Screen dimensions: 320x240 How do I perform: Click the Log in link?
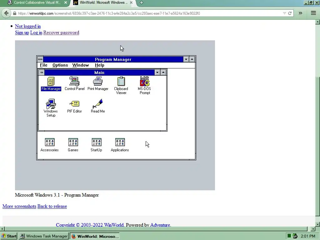tap(36, 32)
